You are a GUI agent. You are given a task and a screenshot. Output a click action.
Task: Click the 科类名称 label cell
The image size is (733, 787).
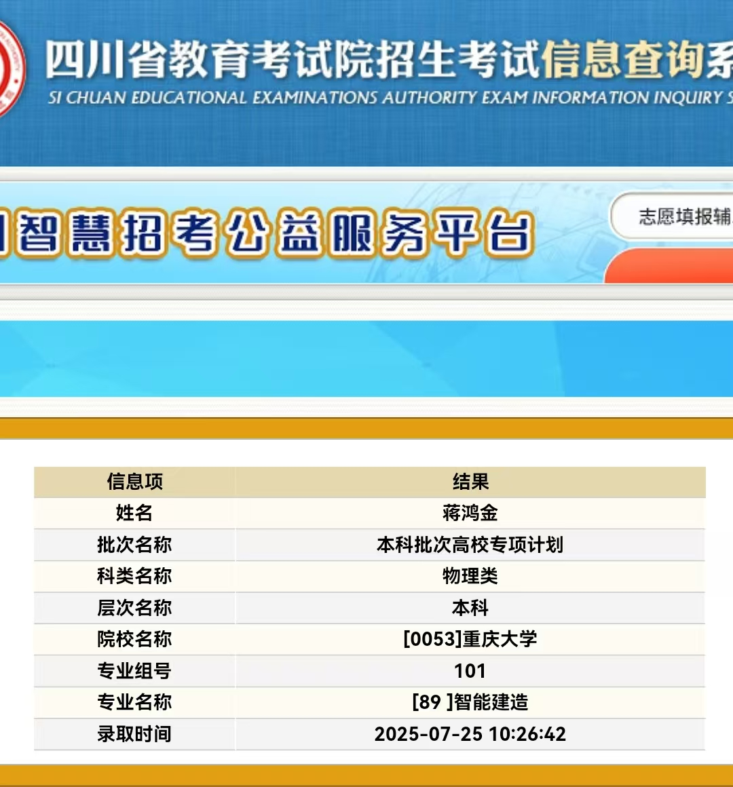(134, 576)
